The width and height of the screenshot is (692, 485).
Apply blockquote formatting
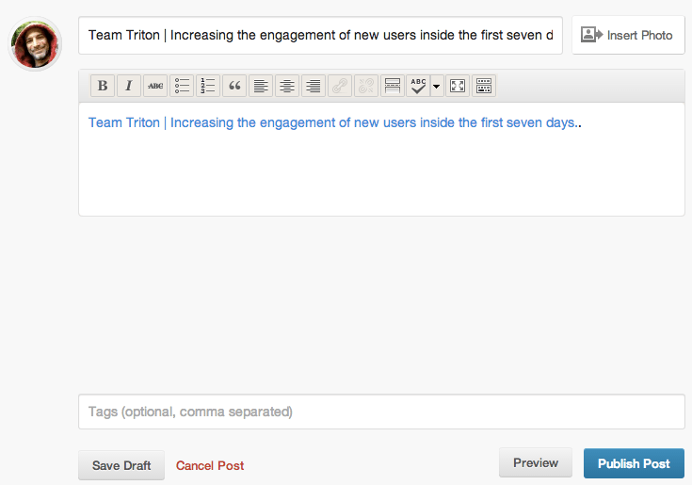tap(234, 86)
